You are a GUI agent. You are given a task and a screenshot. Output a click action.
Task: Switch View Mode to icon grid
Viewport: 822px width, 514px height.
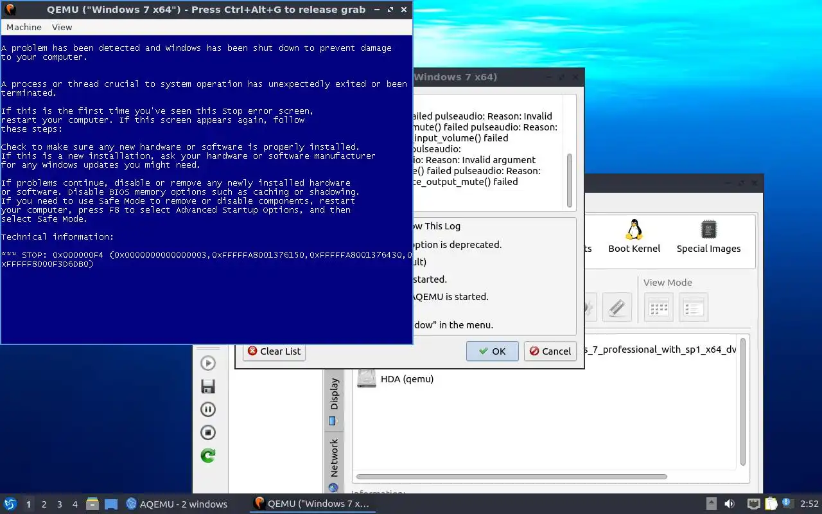(x=659, y=307)
